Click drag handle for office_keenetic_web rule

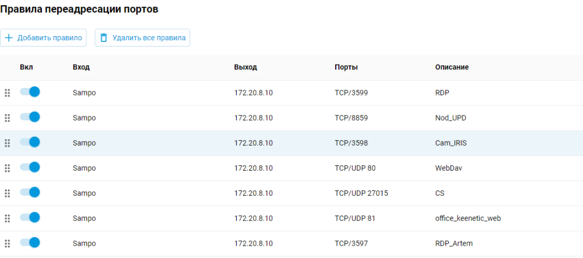[x=8, y=218]
